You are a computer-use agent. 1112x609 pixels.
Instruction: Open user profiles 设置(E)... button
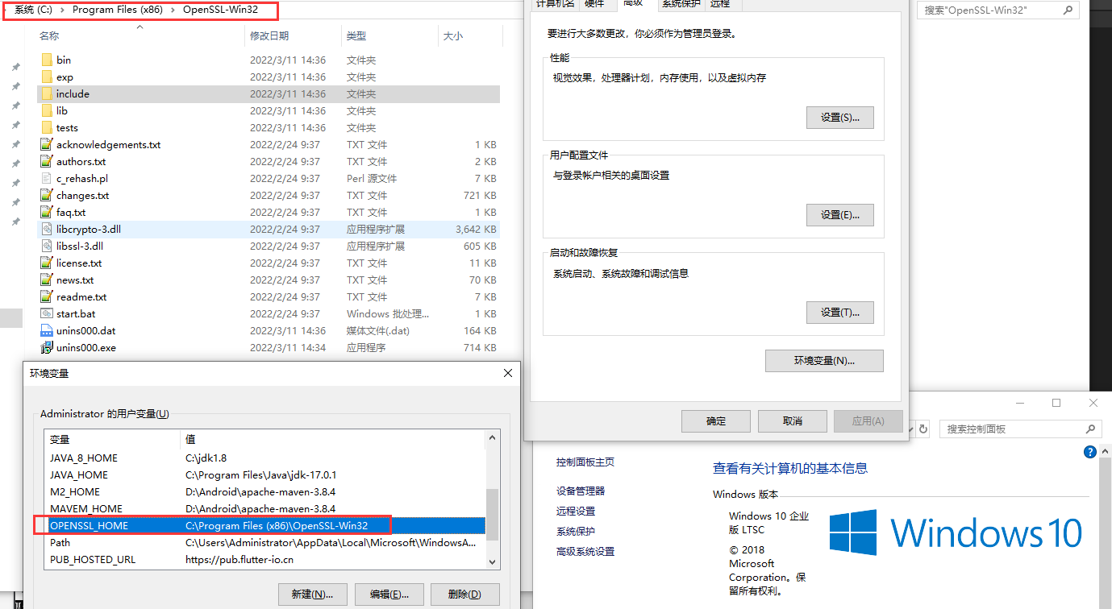839,215
